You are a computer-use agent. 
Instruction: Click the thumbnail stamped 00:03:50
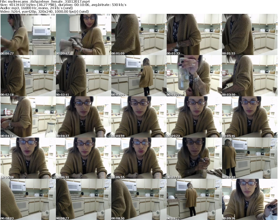tap(250, 76)
